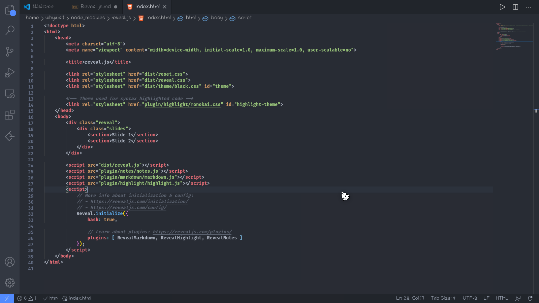Open the plugin/markdown/markdown.js link
This screenshot has height=303, width=539.
coord(138,177)
